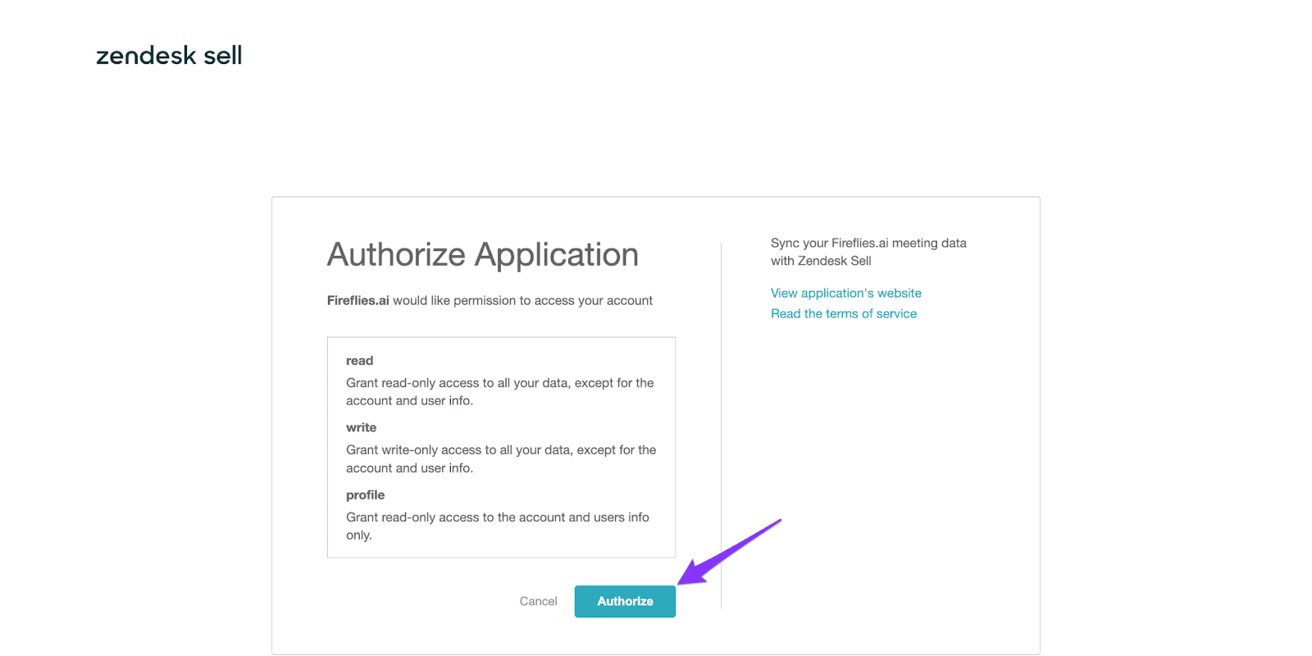Cancel the authorization request
The width and height of the screenshot is (1312, 656).
tap(538, 601)
